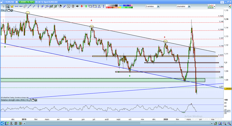This screenshot has width=232, height=126.
Task: Expand the chart style dropdown arrow
Action: tap(214, 7)
